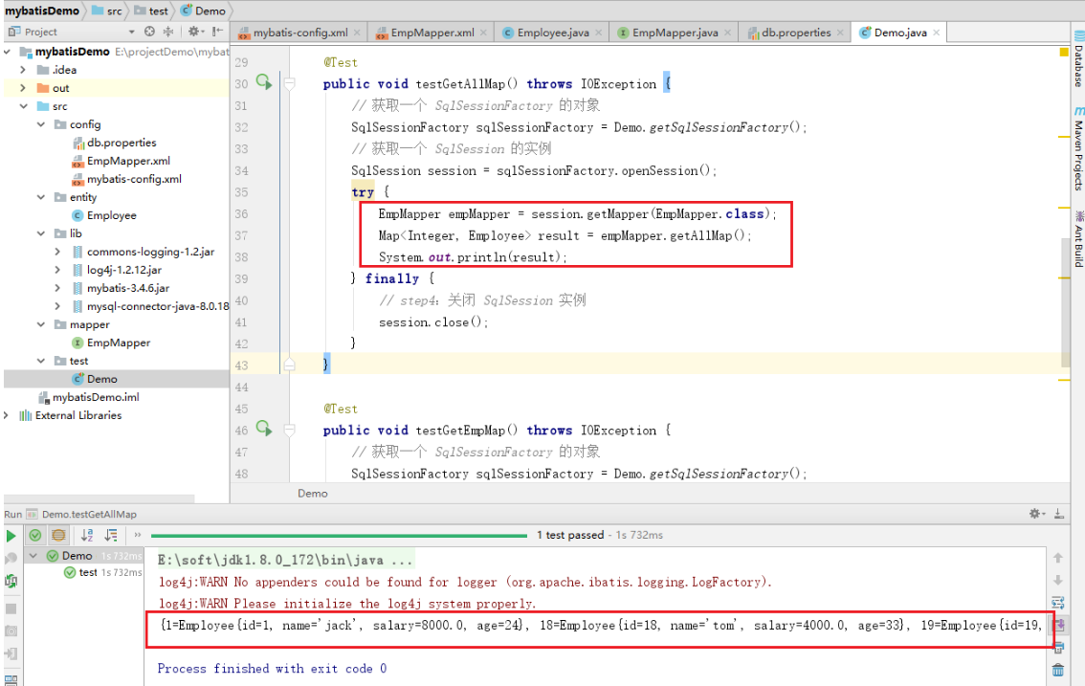
Task: Toggle Show Ignored tests filter
Action: [x=58, y=535]
